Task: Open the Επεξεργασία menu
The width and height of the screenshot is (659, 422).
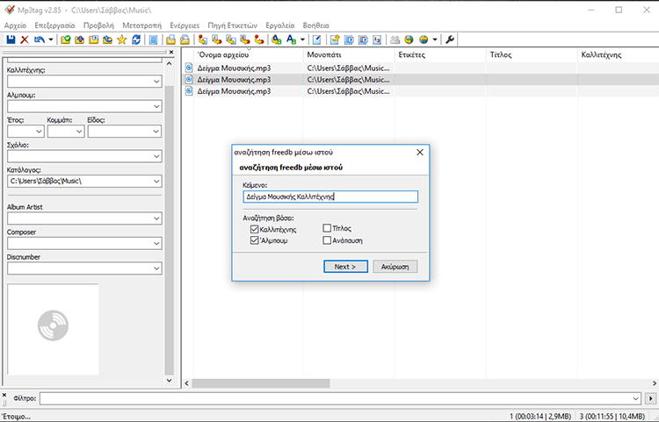Action: point(54,25)
